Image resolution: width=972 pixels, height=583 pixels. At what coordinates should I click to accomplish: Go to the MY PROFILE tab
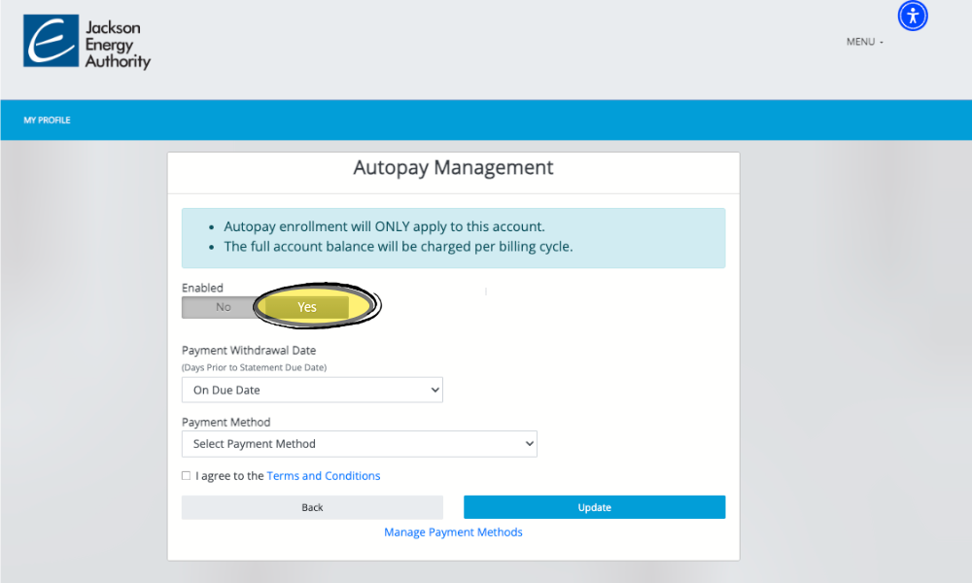[47, 120]
